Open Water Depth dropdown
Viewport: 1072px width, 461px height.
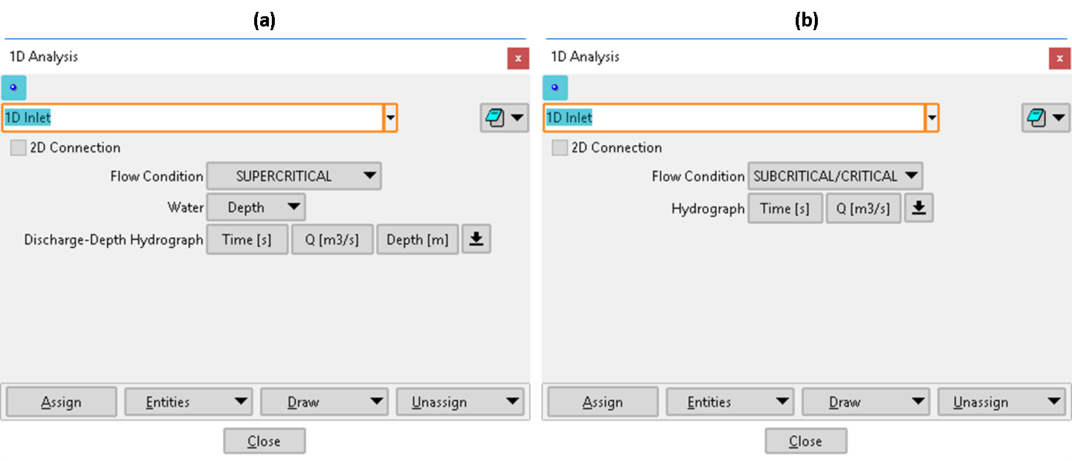(255, 208)
